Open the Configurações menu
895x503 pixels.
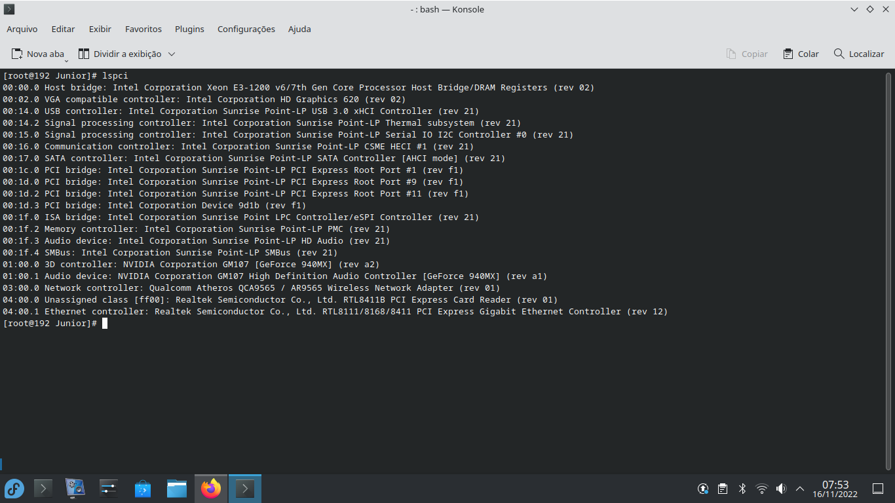pyautogui.click(x=246, y=29)
